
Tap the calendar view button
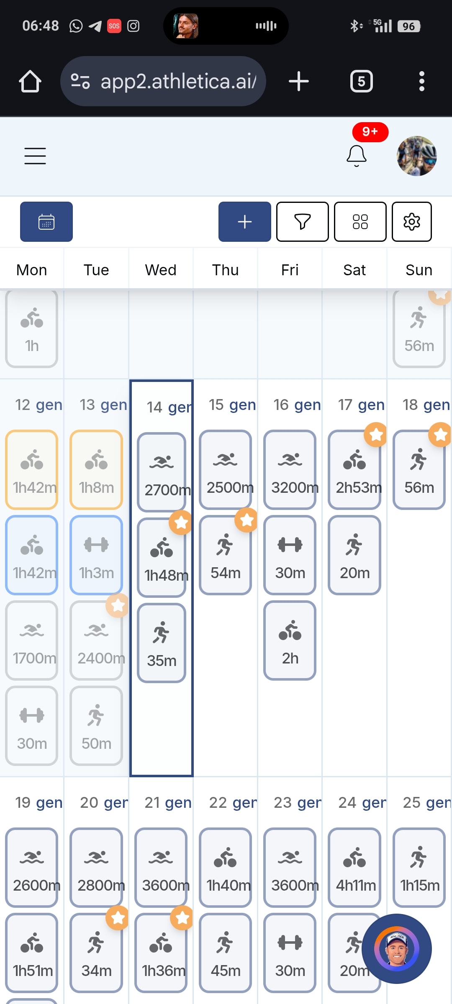(x=46, y=222)
